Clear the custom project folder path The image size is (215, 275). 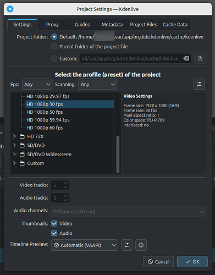(186, 58)
